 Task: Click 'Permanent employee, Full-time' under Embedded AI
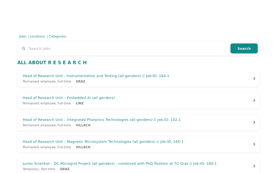pyautogui.click(x=47, y=103)
